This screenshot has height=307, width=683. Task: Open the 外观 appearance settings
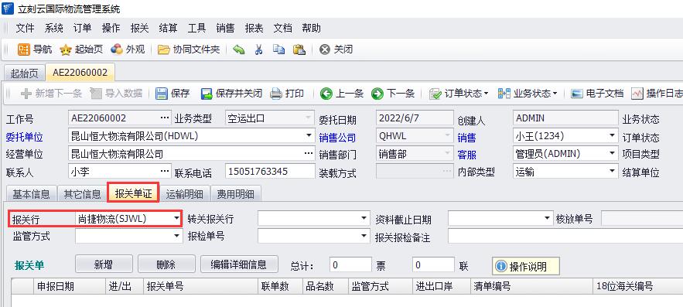(128, 49)
